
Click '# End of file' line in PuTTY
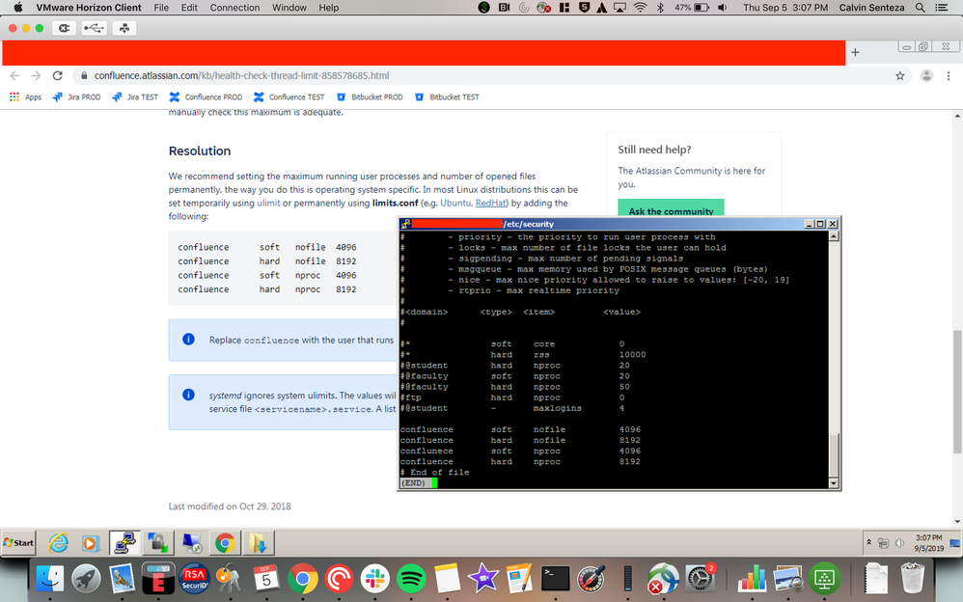point(435,473)
